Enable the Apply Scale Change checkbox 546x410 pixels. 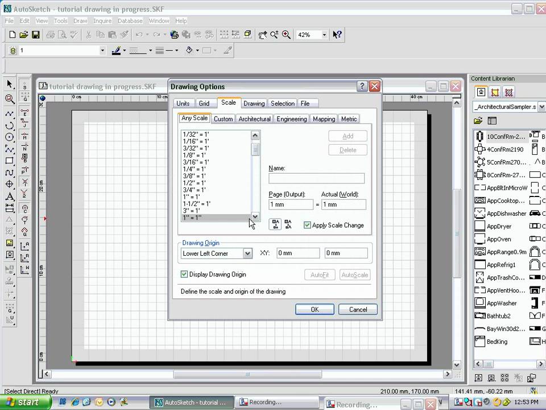tap(307, 225)
